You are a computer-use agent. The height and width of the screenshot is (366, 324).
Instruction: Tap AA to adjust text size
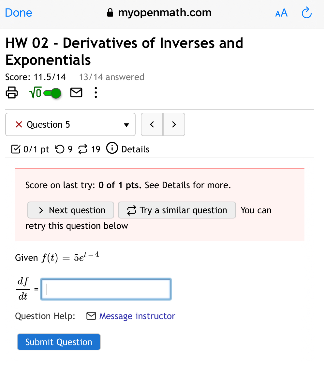(x=281, y=13)
